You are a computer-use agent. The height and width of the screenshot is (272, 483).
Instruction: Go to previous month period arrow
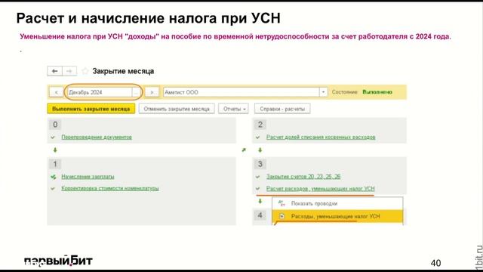pyautogui.click(x=56, y=92)
